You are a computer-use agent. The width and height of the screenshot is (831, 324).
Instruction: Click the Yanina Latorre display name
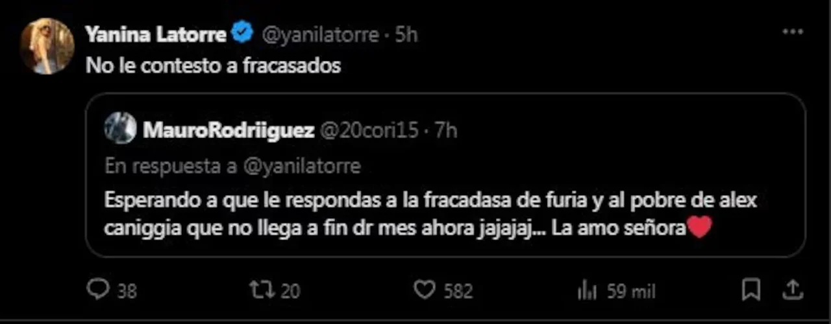click(x=156, y=34)
